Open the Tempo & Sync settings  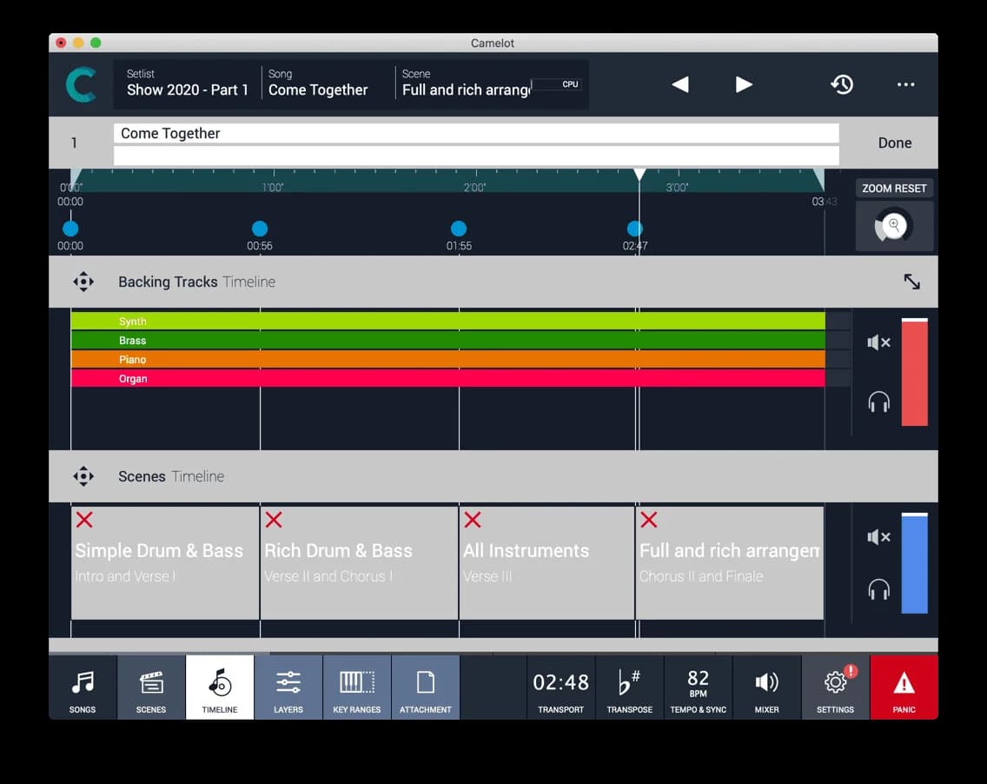698,687
